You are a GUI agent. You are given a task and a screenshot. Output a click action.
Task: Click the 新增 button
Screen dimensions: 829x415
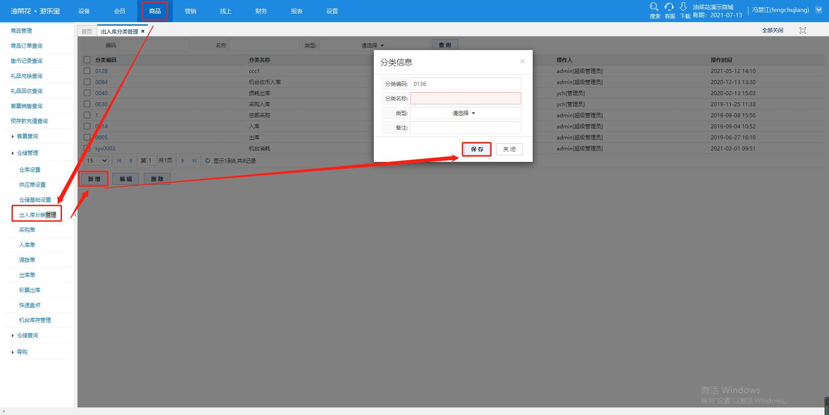pos(94,179)
